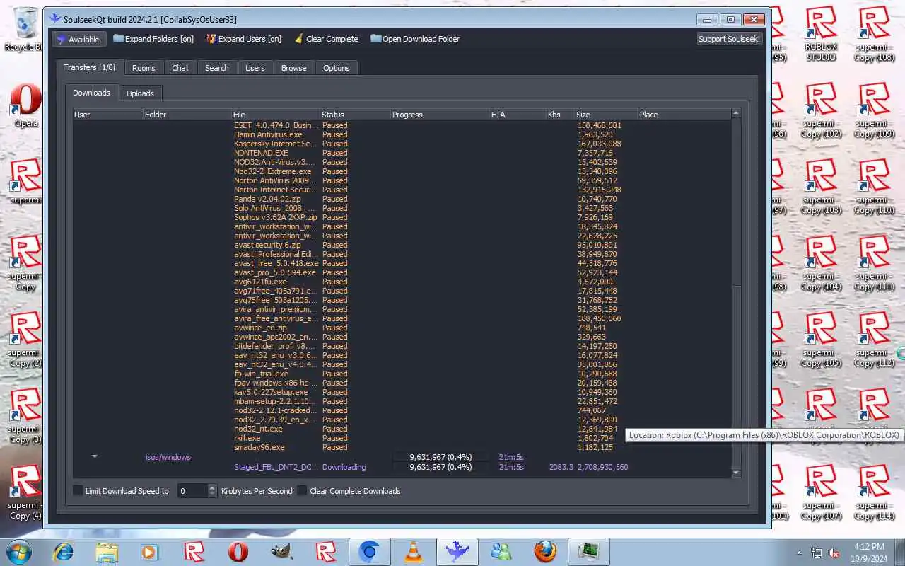Show hidden icons in the system tray

click(800, 553)
